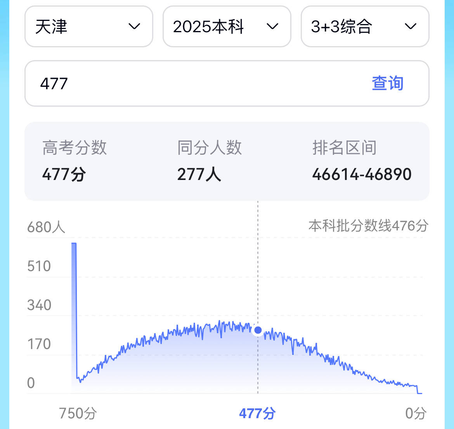Click the 高考分数 heading
454x429 pixels.
pos(75,148)
